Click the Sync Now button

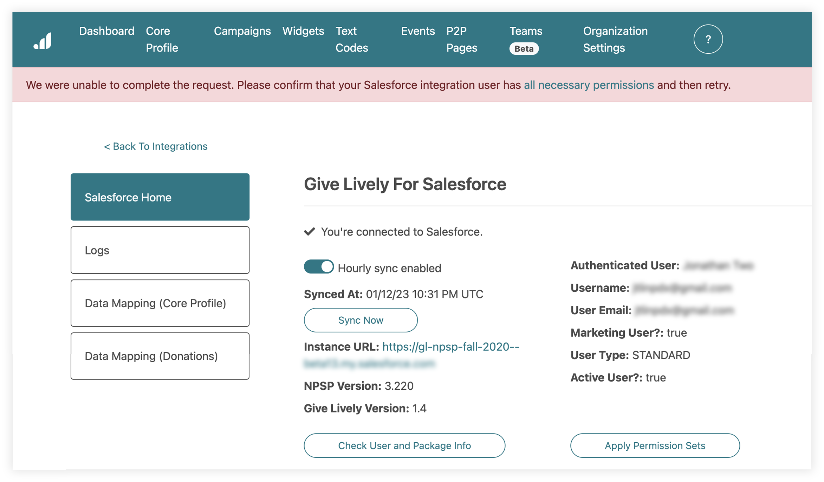(361, 320)
